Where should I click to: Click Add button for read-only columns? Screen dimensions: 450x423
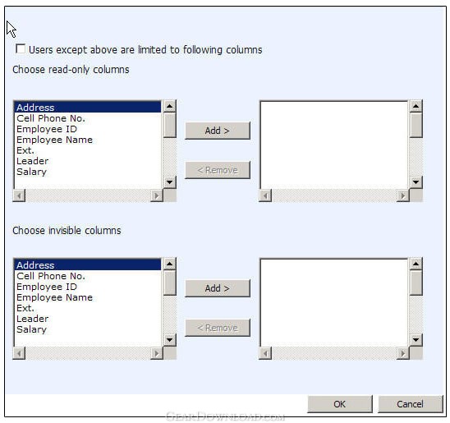pyautogui.click(x=218, y=131)
